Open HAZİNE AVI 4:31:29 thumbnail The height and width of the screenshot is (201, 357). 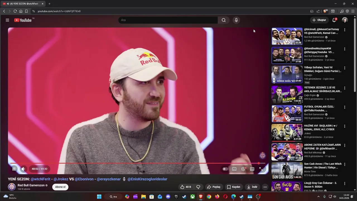tap(287, 133)
